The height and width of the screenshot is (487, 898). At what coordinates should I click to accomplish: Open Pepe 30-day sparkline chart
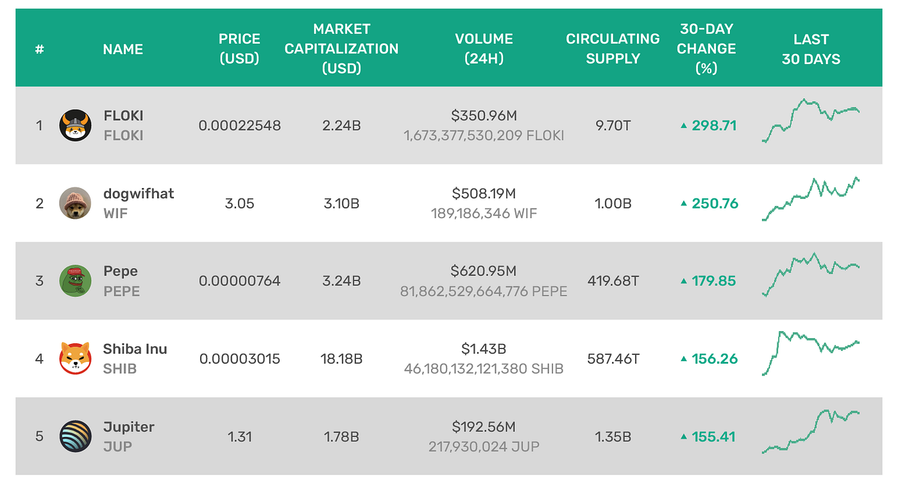tap(811, 275)
